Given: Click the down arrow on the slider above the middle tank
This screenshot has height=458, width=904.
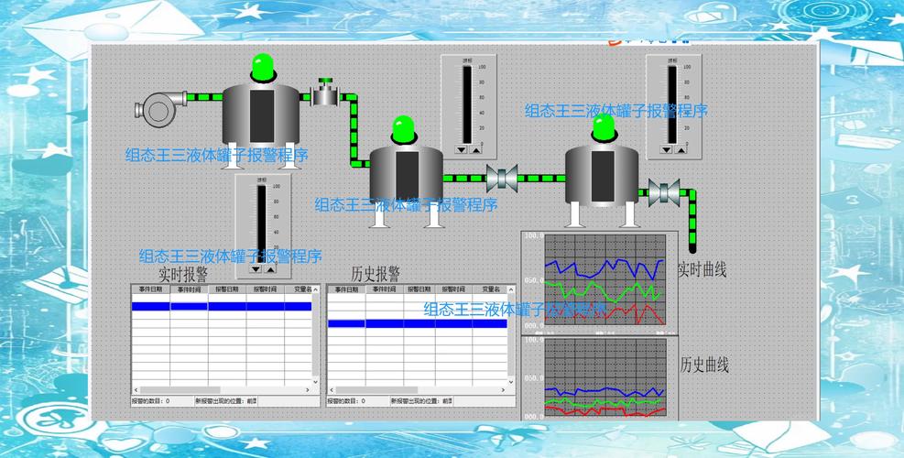Looking at the screenshot, I should (x=461, y=150).
